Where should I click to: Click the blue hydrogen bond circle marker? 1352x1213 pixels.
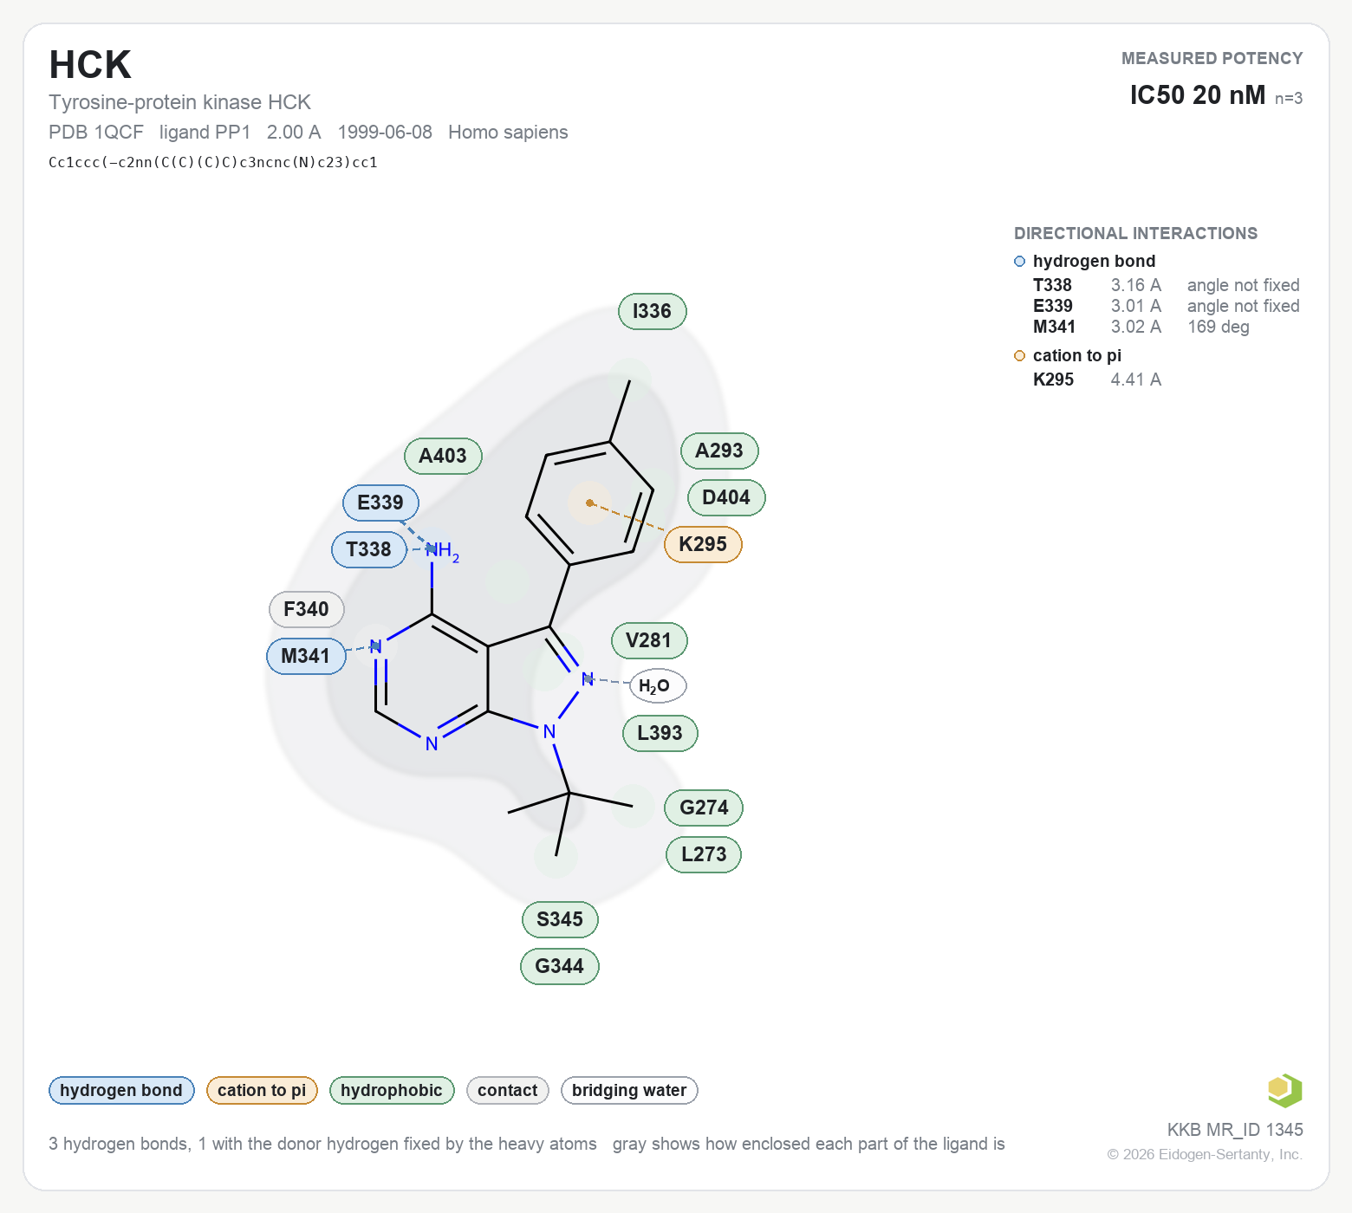(x=1020, y=262)
